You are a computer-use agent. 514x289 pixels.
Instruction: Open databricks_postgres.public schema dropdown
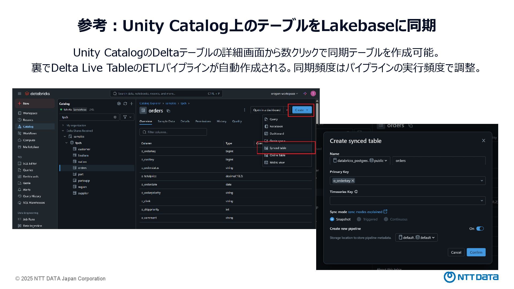click(360, 161)
